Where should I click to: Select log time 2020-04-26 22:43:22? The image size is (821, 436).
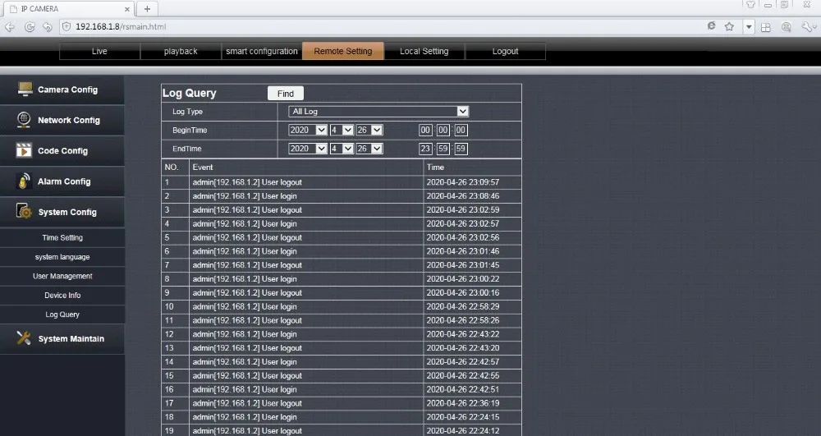(463, 334)
